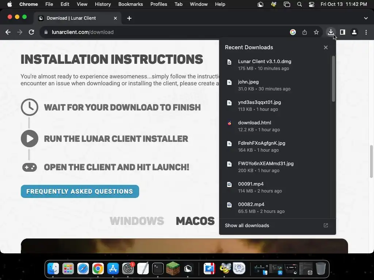
Task: Close the Recent Downloads popup
Action: pos(326,47)
